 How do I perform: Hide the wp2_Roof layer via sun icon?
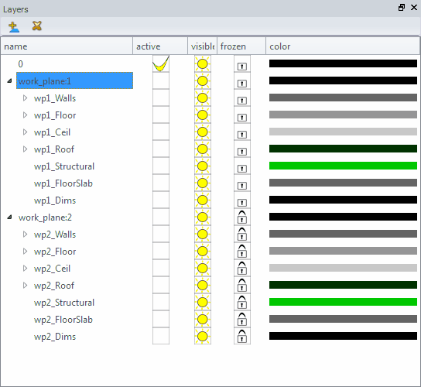(203, 285)
